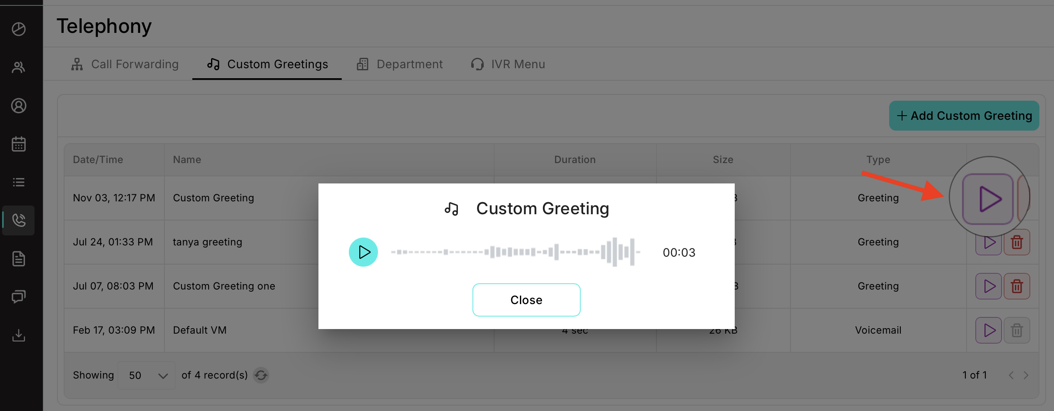Screen dimensions: 1054x411
Task: Seek within the audio waveform
Action: pos(515,252)
